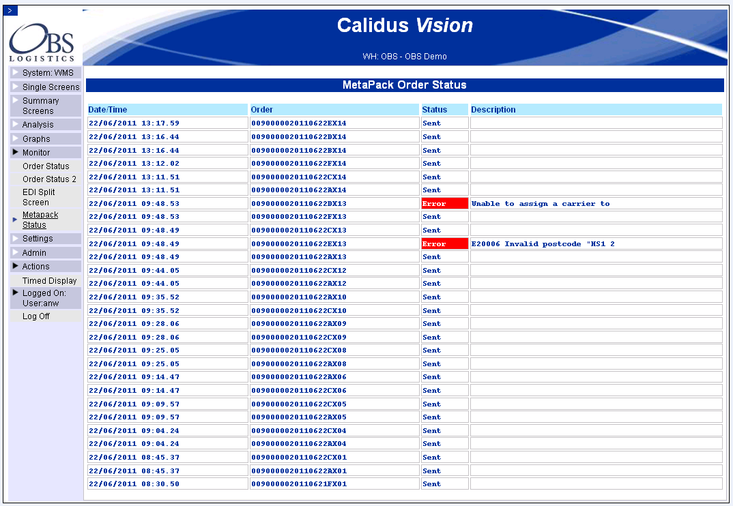Expand the Summary Screens menu arrow
Viewport: 733px width, 506px height.
[x=16, y=100]
